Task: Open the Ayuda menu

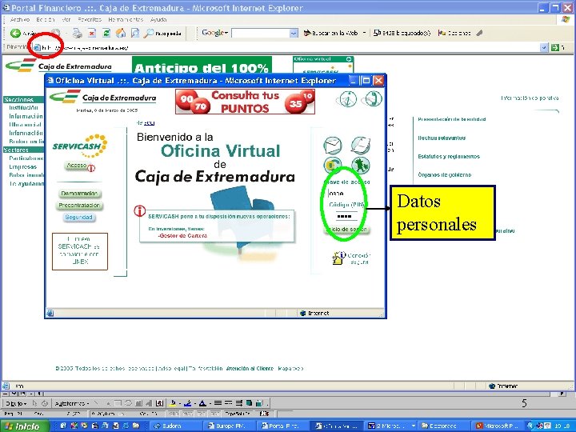Action: click(158, 19)
